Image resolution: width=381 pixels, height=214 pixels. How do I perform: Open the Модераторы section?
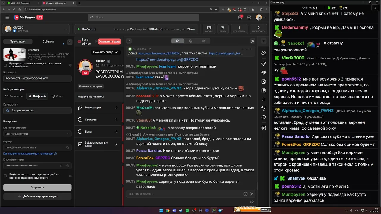coord(98,108)
